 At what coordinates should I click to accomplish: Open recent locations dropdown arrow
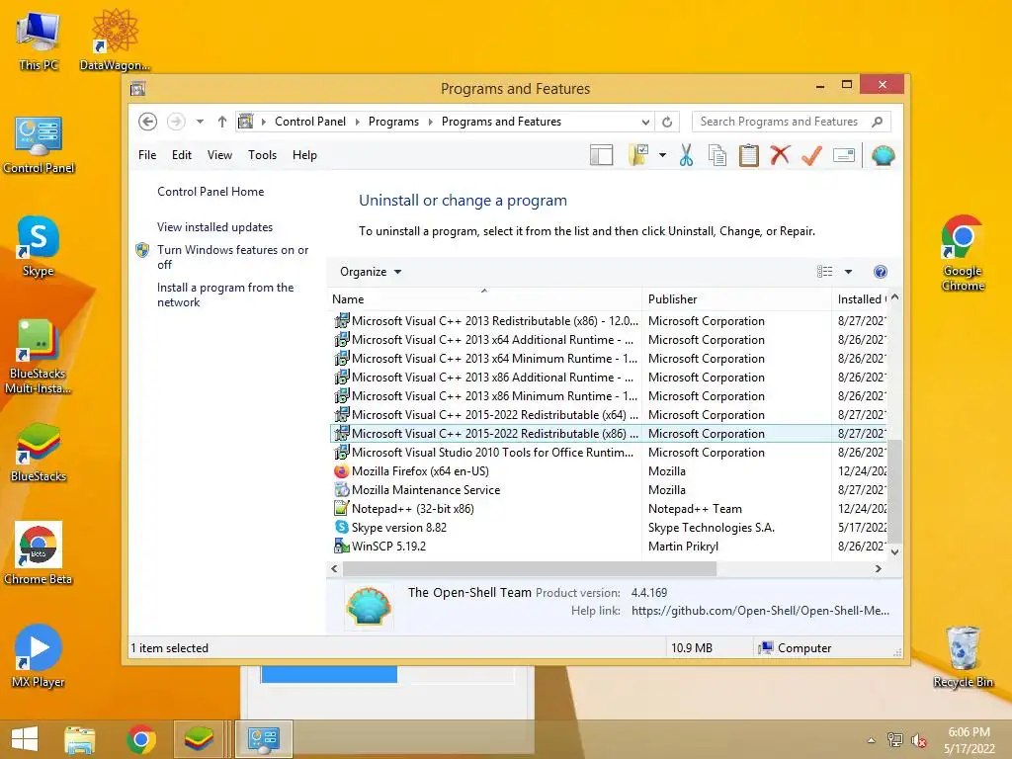pyautogui.click(x=200, y=122)
